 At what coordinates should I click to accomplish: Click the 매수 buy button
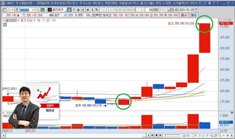pos(184,15)
